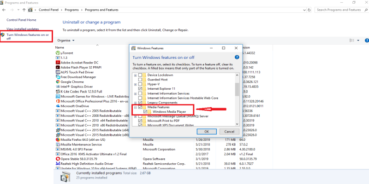This screenshot has width=369, height=184.
Task: Focus the Search Programs and Features field
Action: (x=339, y=10)
